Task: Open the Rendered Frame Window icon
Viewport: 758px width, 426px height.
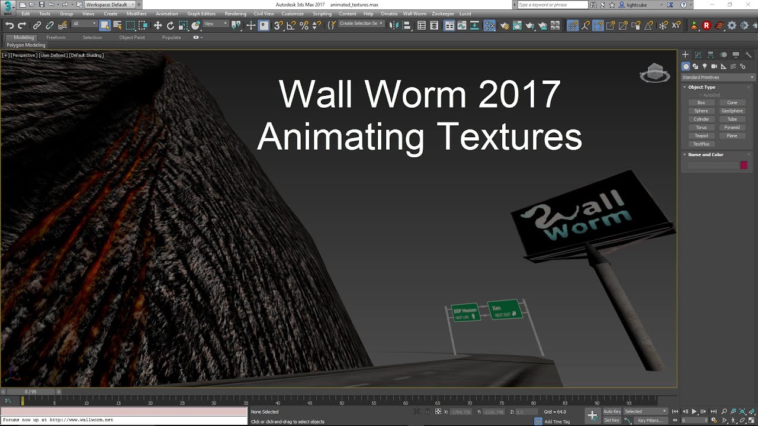Action: [x=517, y=25]
